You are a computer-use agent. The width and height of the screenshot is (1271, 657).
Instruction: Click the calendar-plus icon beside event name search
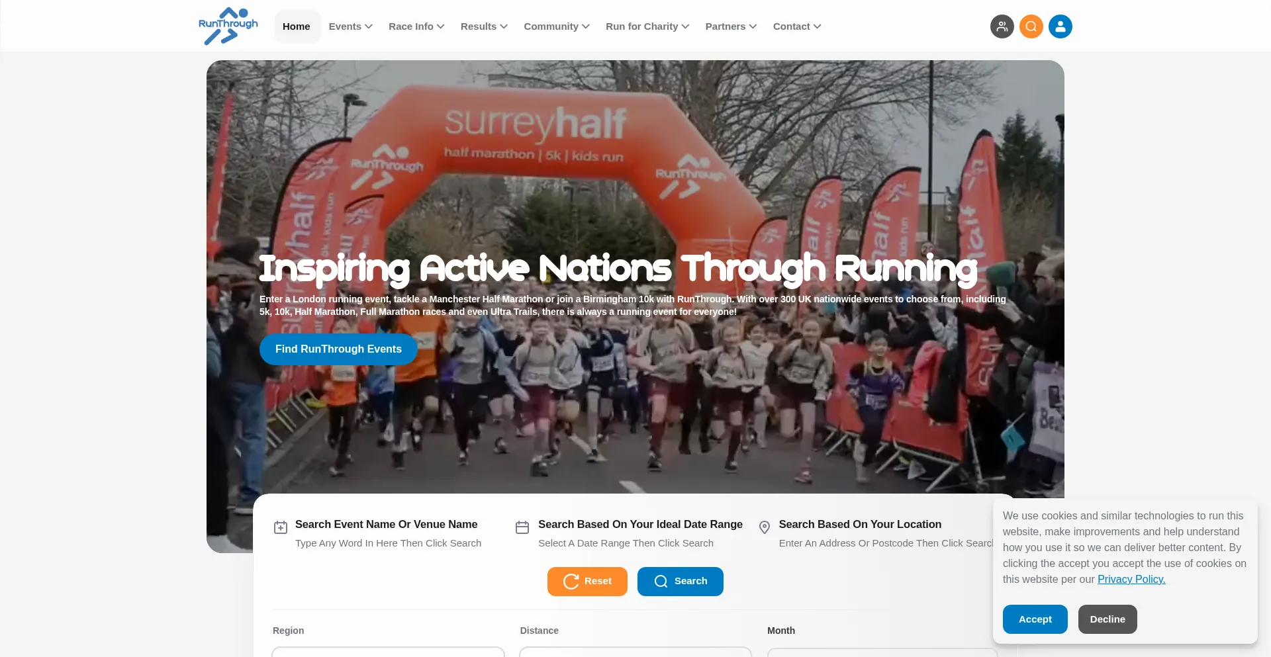coord(281,527)
